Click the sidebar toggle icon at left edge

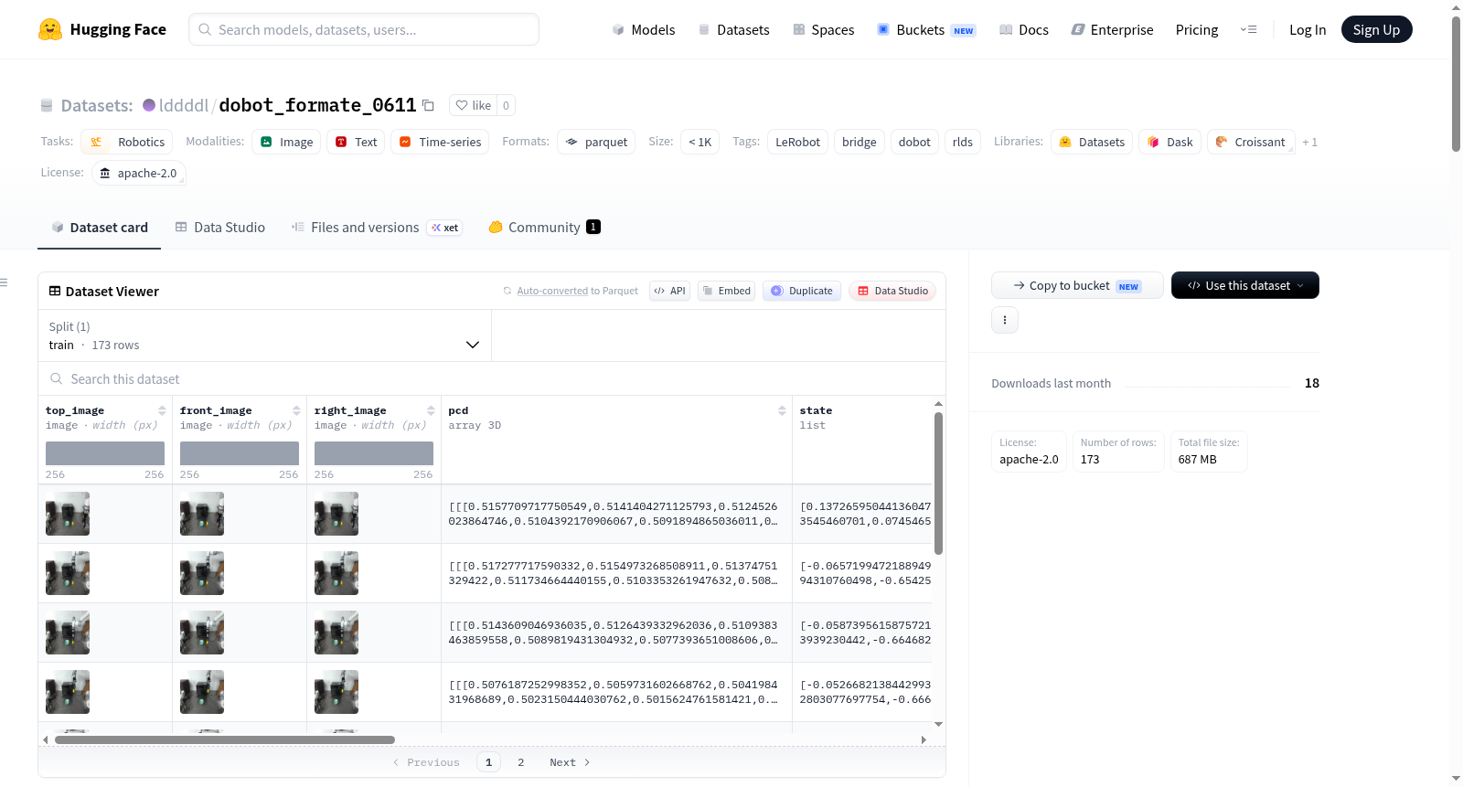[x=5, y=282]
